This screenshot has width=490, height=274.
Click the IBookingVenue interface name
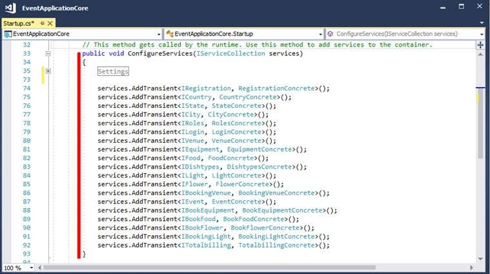click(206, 193)
